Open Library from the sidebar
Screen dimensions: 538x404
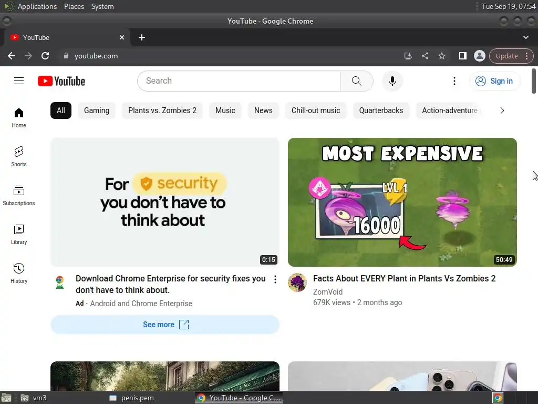pyautogui.click(x=19, y=234)
